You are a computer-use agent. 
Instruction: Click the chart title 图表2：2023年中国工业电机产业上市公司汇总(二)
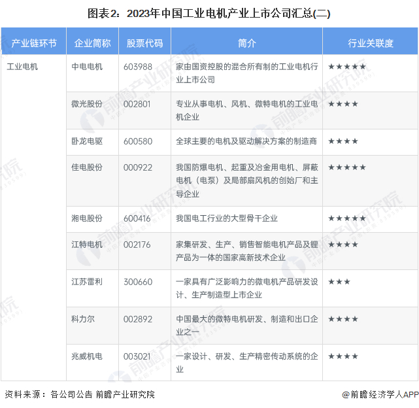coord(209,13)
